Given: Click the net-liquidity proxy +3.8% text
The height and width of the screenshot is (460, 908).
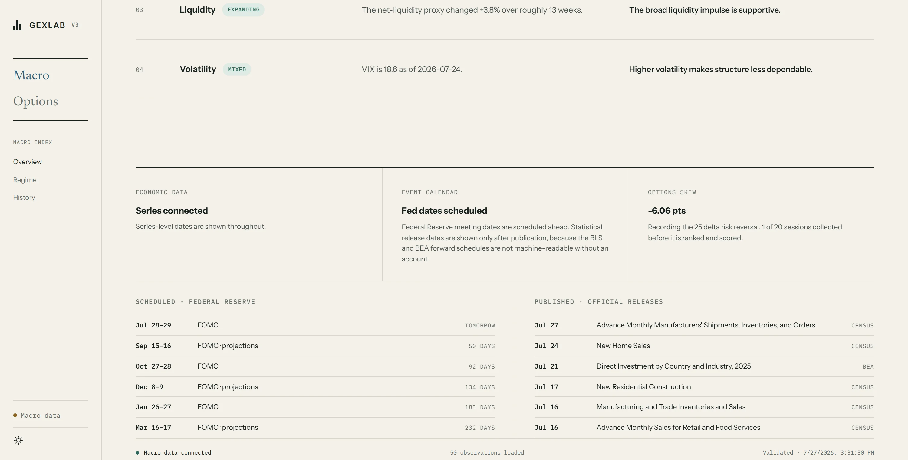Looking at the screenshot, I should click(x=472, y=10).
